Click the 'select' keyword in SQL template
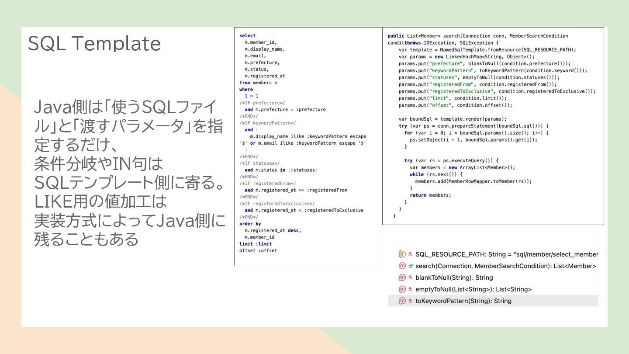The width and height of the screenshot is (629, 354). click(x=248, y=36)
